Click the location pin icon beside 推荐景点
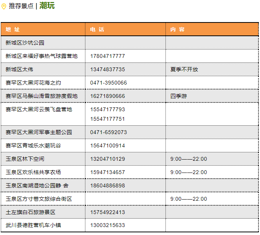The height and width of the screenshot is (235, 260). (x=4, y=6)
